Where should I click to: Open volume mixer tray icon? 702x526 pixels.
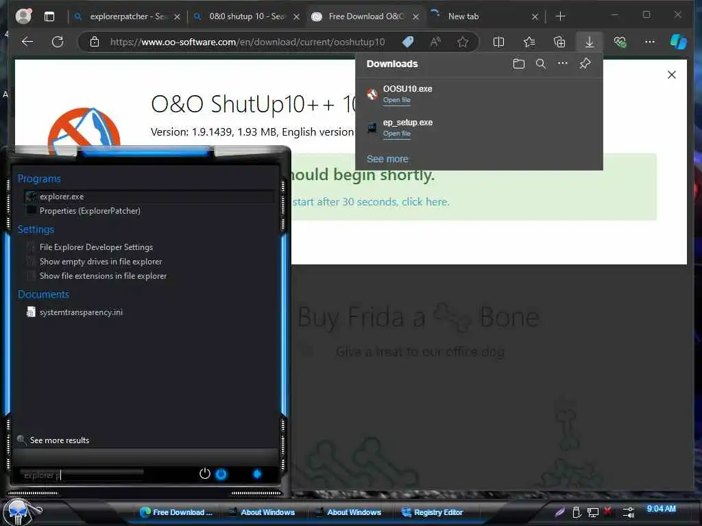click(x=629, y=512)
